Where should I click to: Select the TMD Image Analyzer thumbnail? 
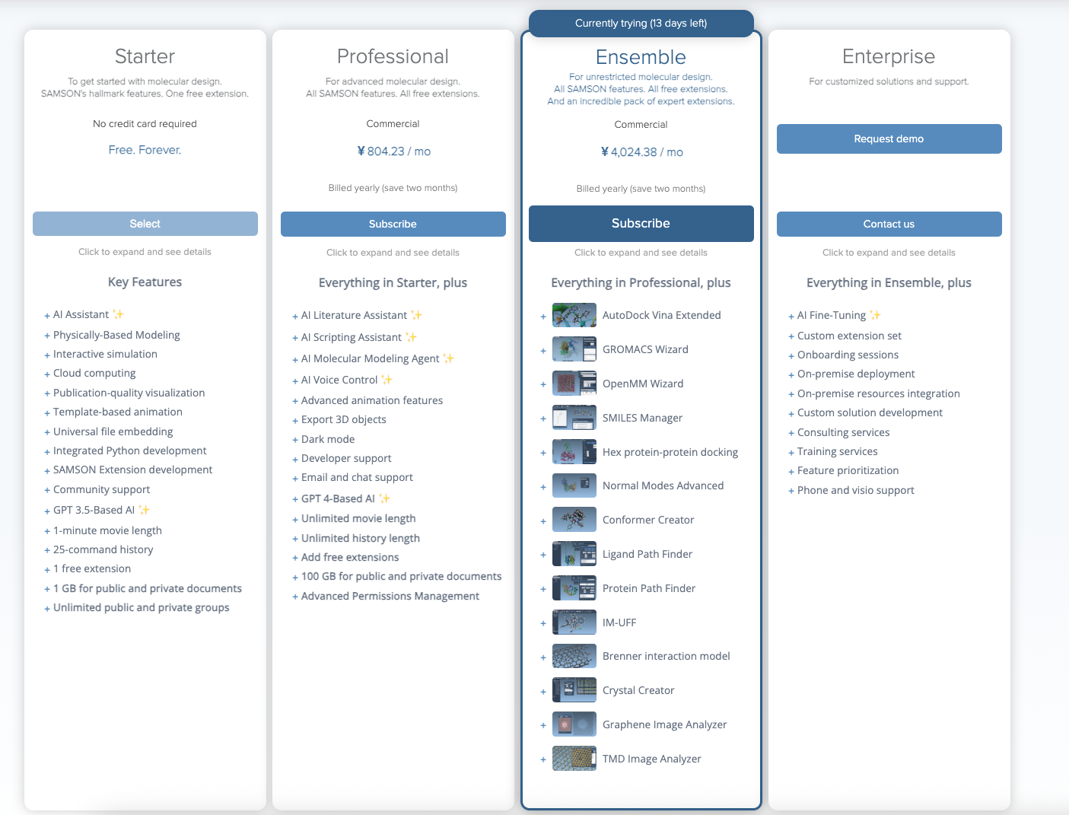pyautogui.click(x=574, y=759)
